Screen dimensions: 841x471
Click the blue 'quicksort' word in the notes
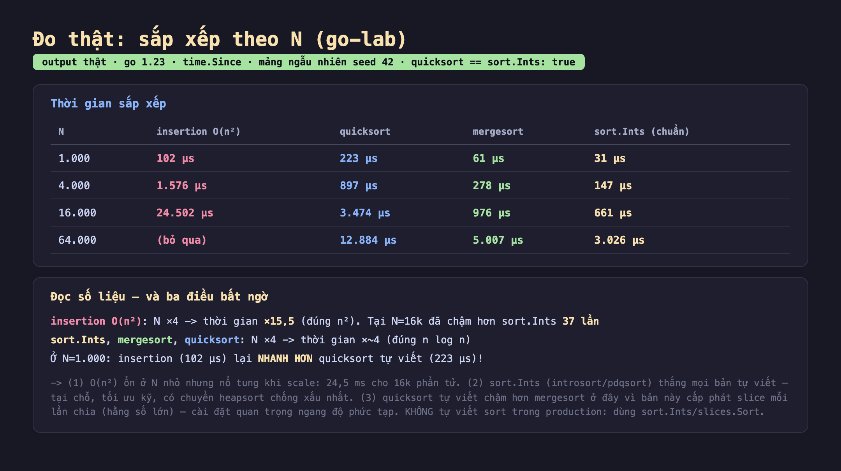click(212, 340)
